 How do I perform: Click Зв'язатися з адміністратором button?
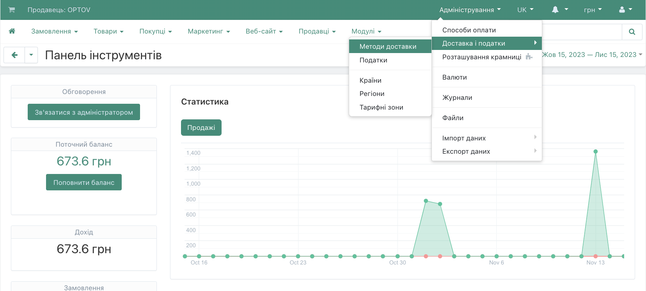point(84,112)
